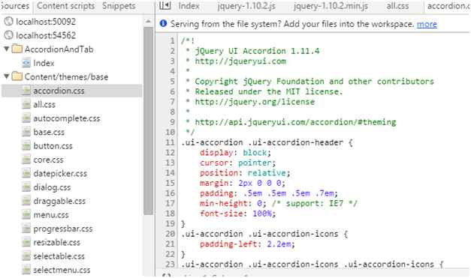This screenshot has height=278, width=471.
Task: Select the Index file under AccordionAndTab
Action: click(44, 63)
